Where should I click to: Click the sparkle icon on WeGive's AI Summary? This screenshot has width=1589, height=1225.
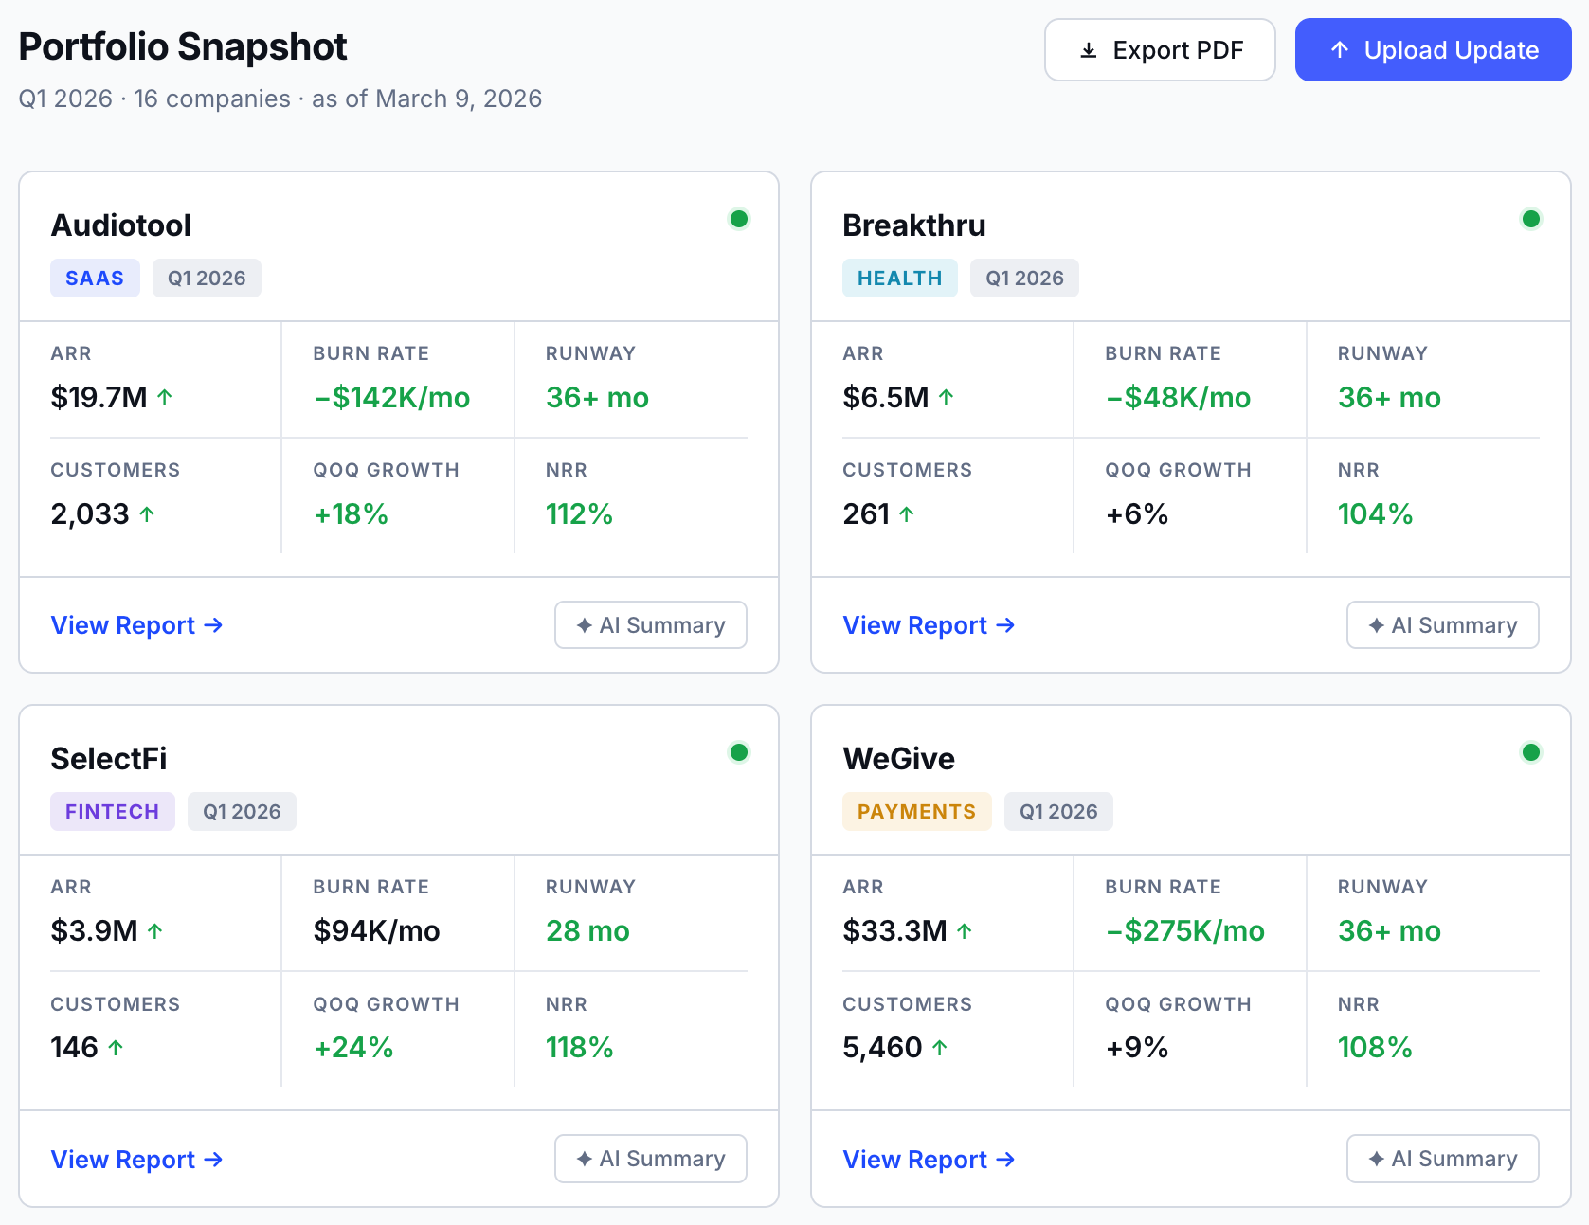1375,1158
